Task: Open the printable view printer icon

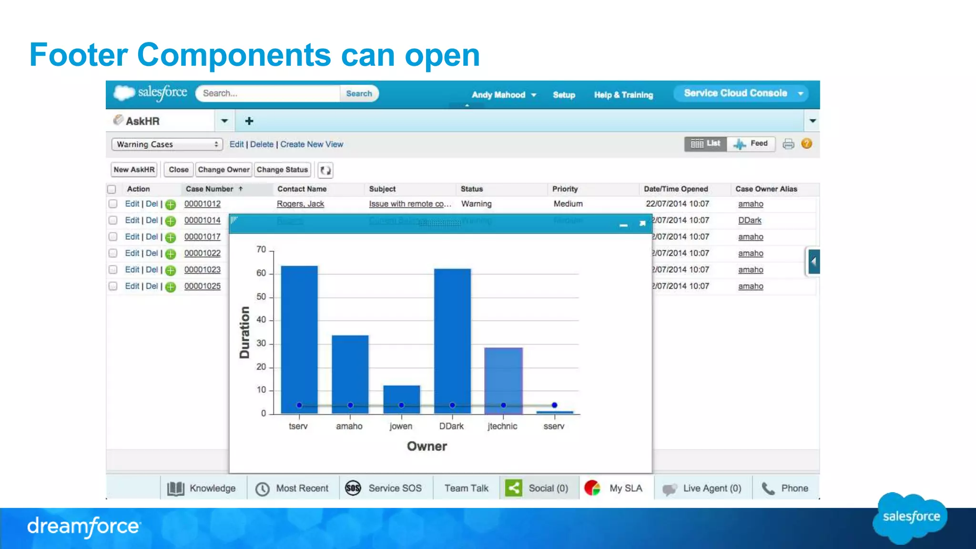Action: click(788, 144)
